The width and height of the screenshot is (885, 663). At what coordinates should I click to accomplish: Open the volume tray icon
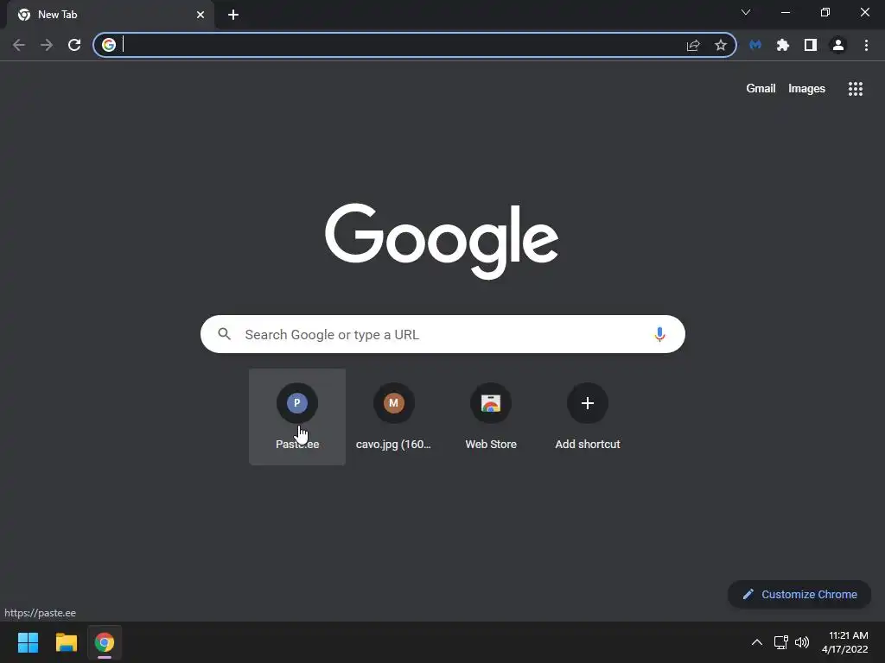[x=801, y=642]
